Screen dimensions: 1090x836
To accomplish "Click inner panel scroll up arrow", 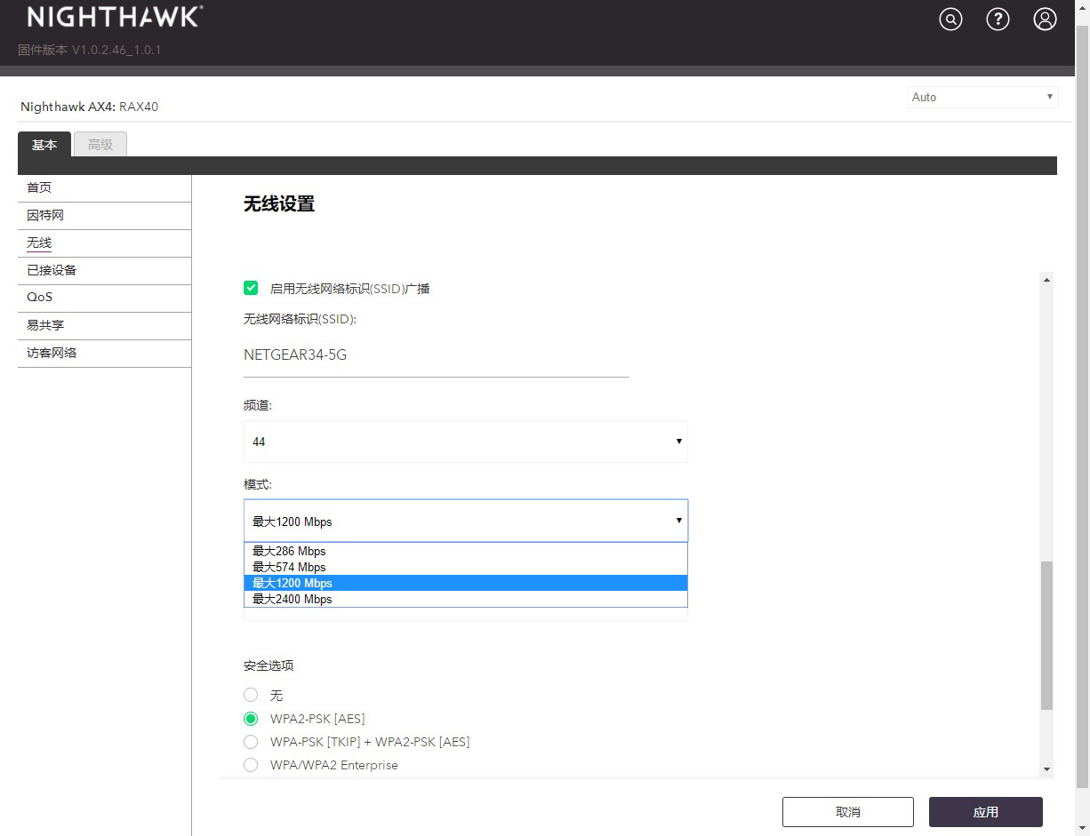I will 1046,280.
